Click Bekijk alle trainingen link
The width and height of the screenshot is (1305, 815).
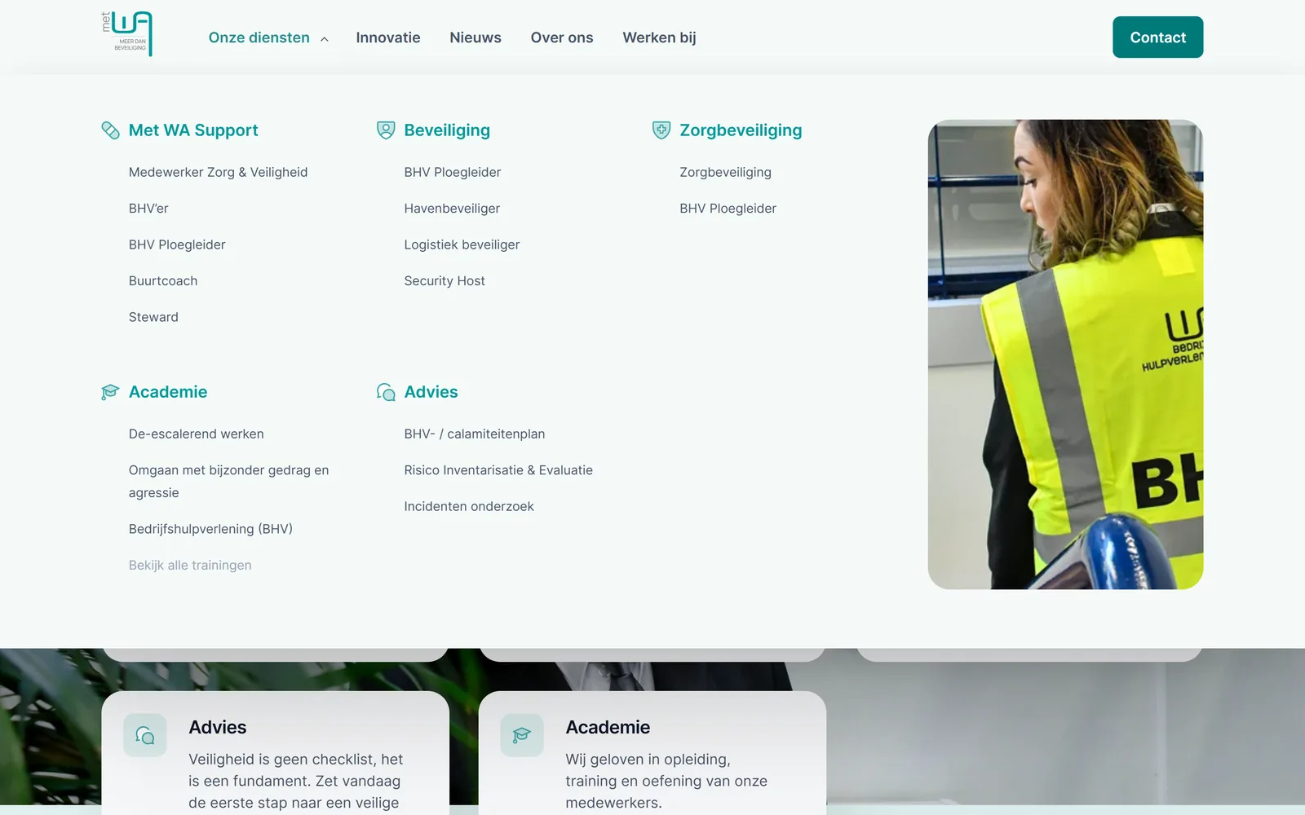tap(190, 565)
